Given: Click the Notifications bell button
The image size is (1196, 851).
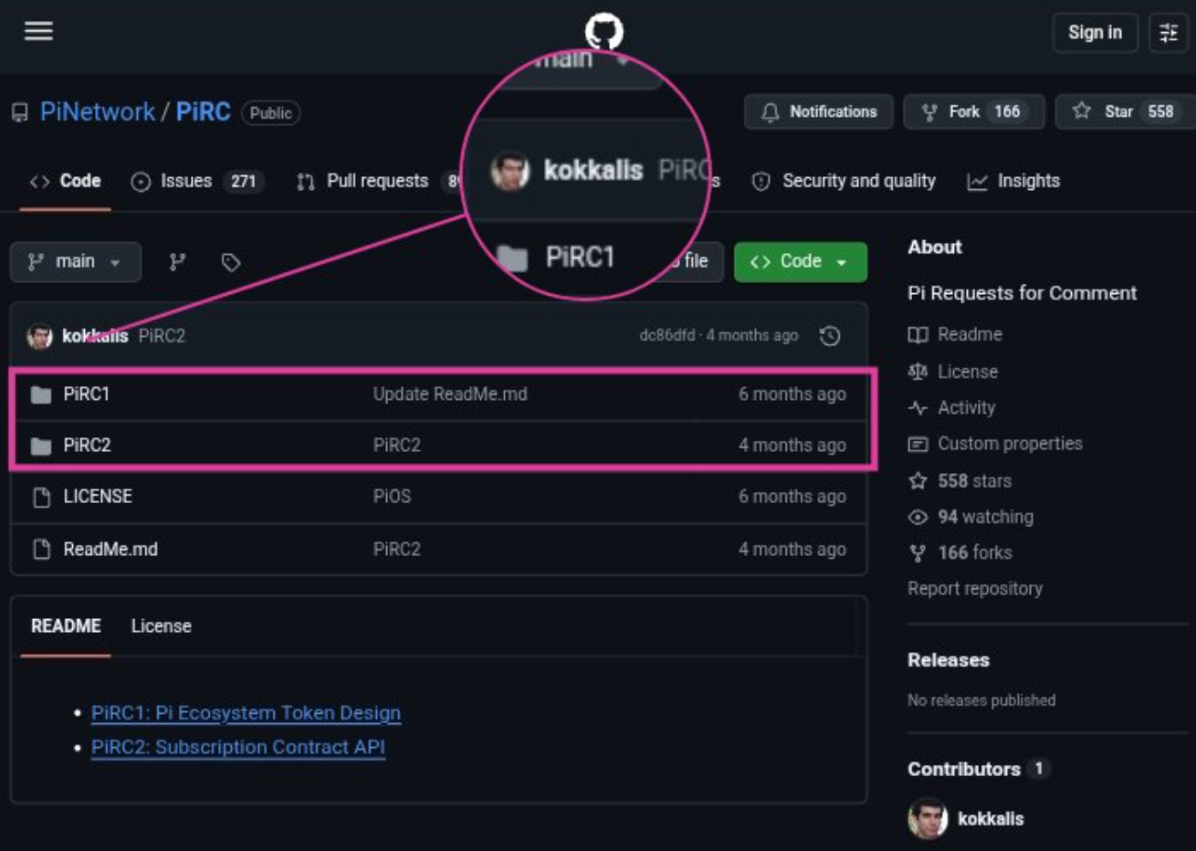Looking at the screenshot, I should coord(819,111).
